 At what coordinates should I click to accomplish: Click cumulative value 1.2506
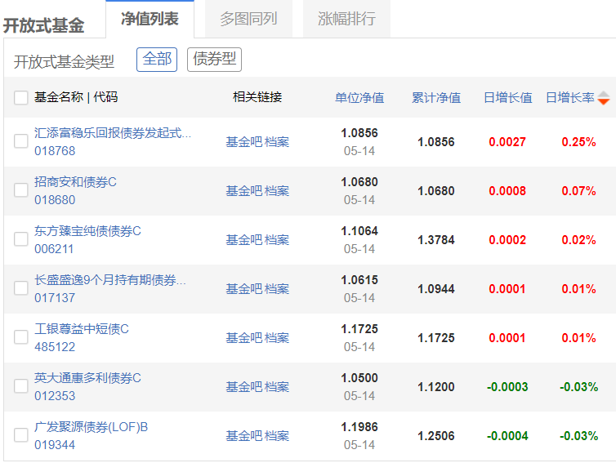(436, 436)
